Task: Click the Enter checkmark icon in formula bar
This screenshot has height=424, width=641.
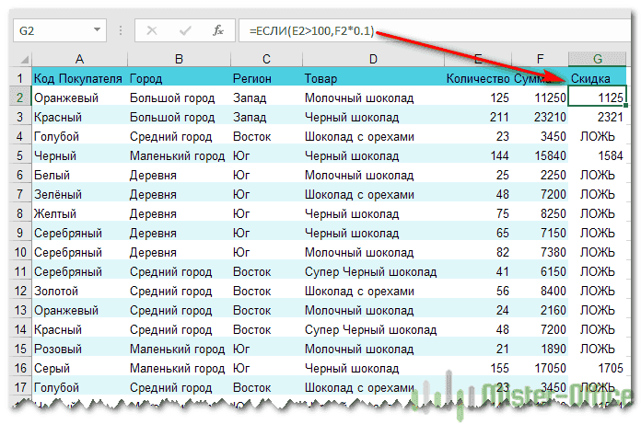Action: pyautogui.click(x=184, y=30)
